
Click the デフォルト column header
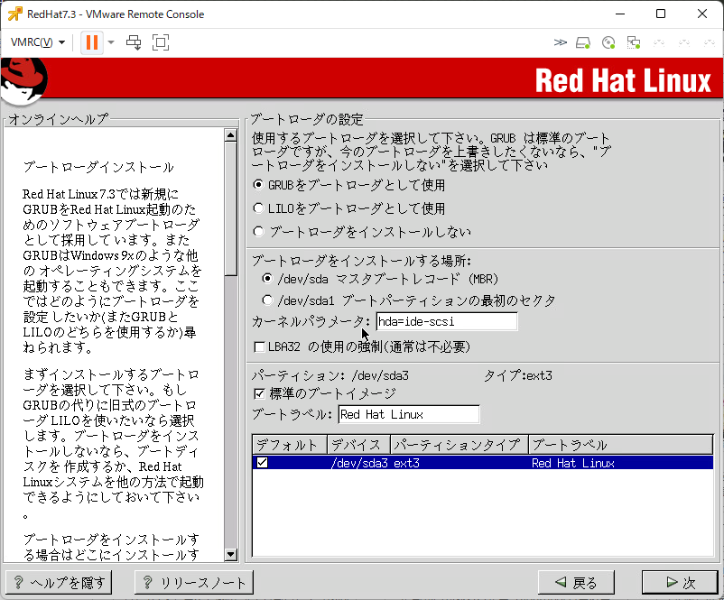[x=290, y=445]
